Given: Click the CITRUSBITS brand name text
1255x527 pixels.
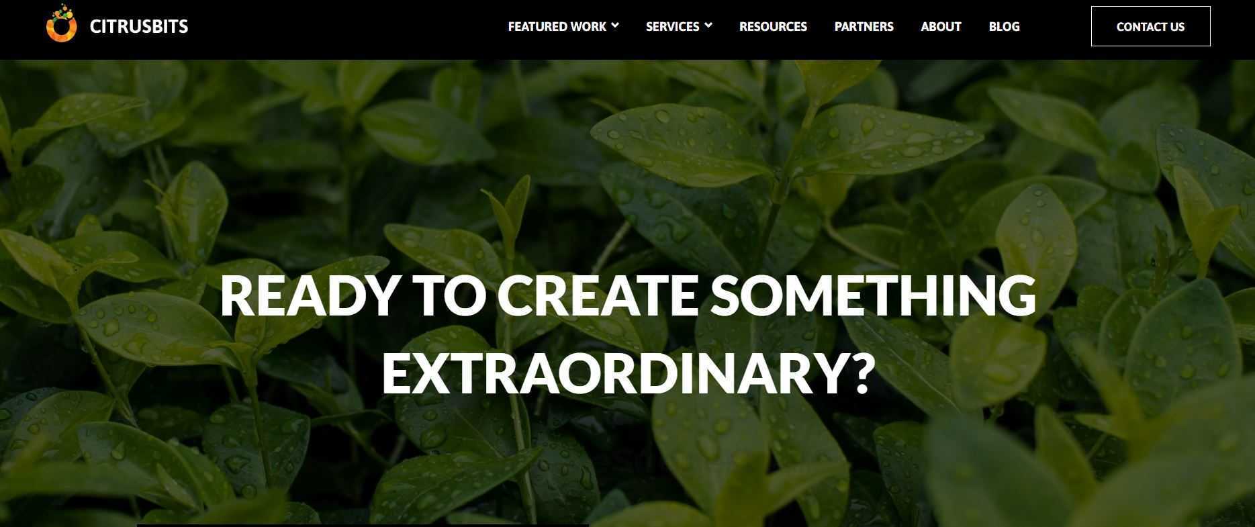Looking at the screenshot, I should 139,26.
